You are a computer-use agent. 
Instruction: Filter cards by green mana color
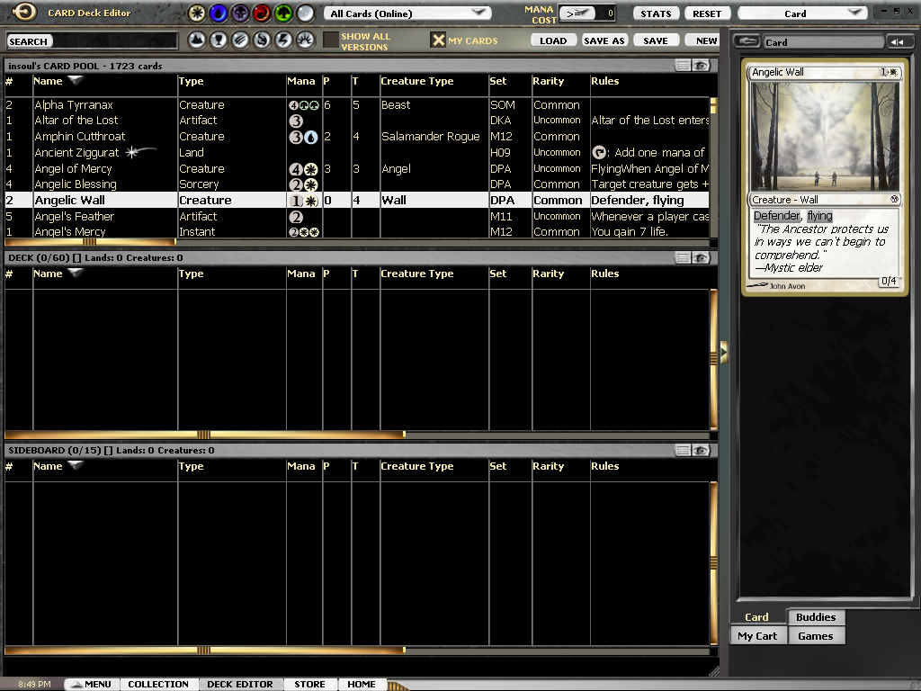coord(283,13)
